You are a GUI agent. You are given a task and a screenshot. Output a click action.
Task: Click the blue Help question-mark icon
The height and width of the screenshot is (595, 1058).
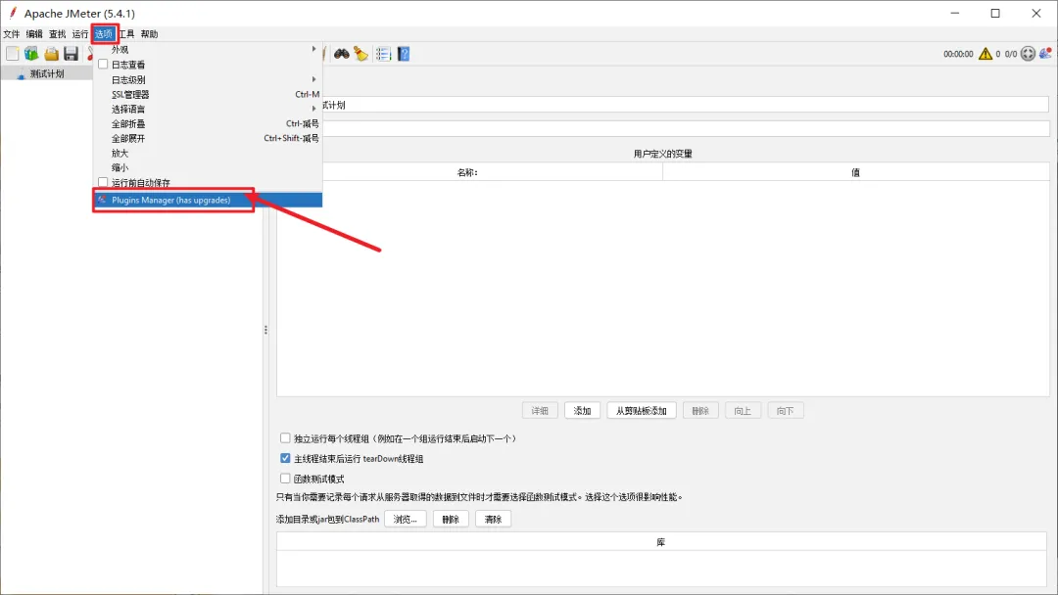(404, 54)
